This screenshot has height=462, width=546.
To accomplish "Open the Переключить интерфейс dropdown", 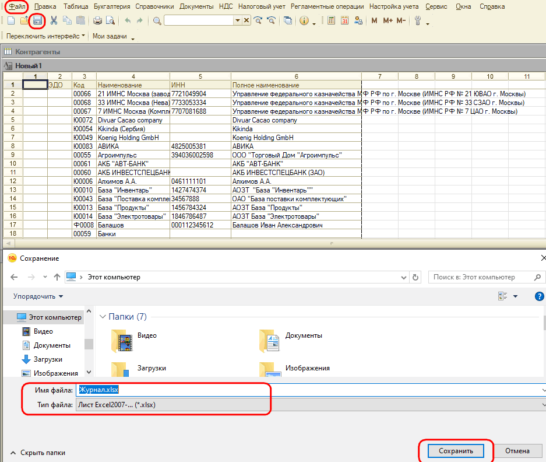I will click(45, 36).
